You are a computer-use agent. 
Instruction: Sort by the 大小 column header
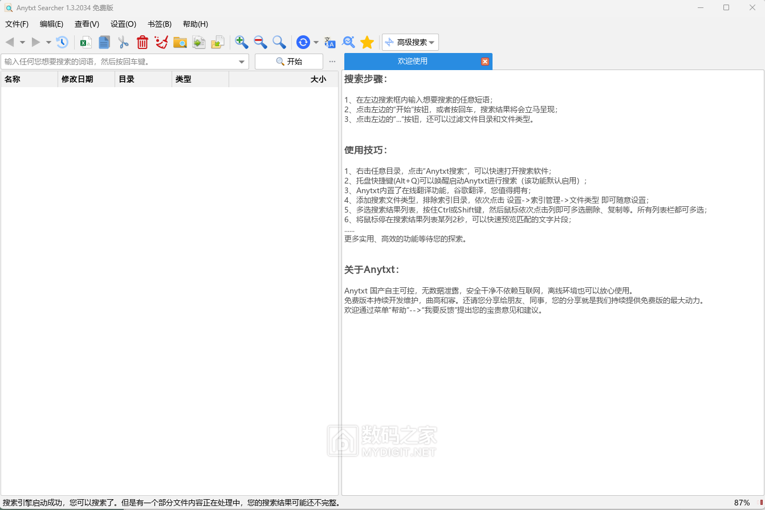[283, 79]
